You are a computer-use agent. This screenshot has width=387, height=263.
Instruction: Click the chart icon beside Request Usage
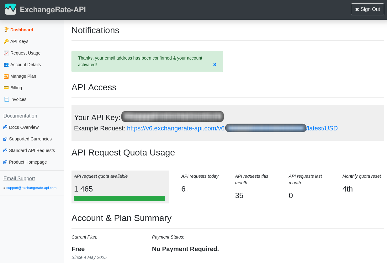tap(6, 53)
